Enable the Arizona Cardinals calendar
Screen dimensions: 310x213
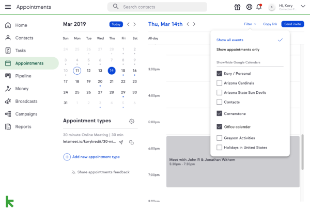pos(220,83)
